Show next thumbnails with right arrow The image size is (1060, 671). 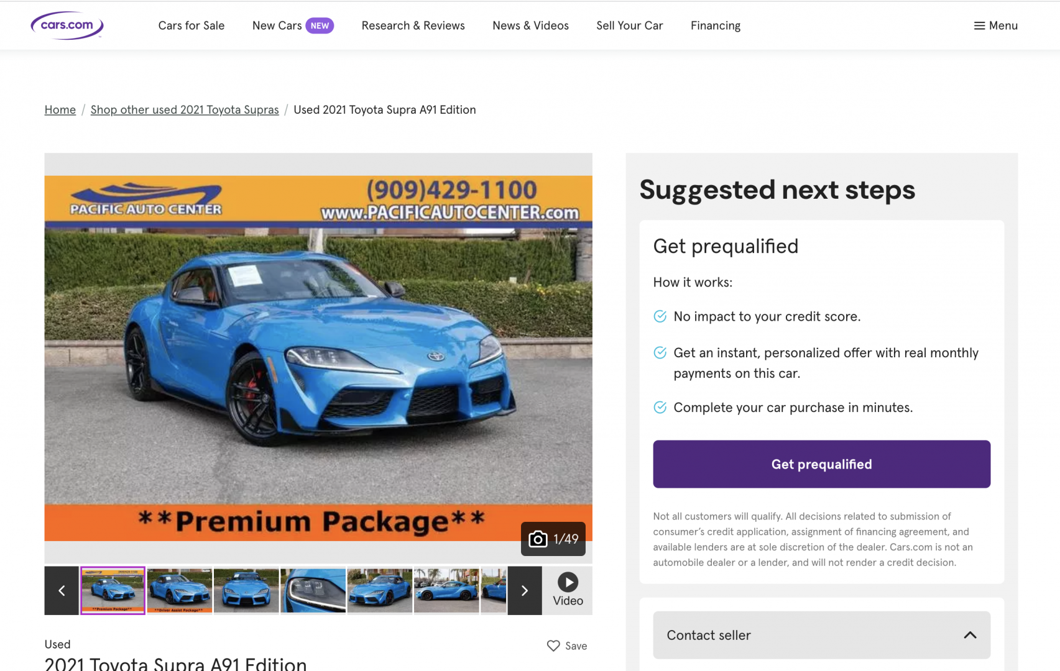coord(525,590)
